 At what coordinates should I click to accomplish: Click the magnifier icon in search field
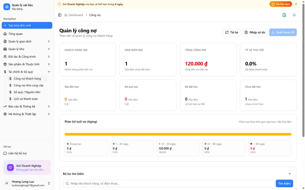pyautogui.click(x=67, y=183)
